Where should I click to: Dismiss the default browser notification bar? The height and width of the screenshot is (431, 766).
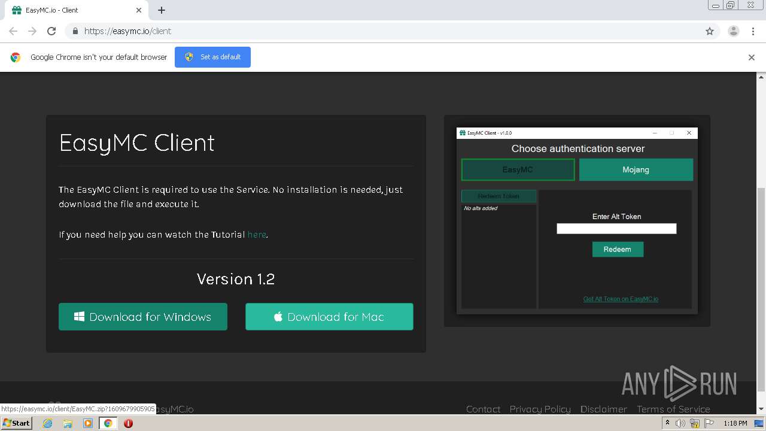pyautogui.click(x=752, y=57)
